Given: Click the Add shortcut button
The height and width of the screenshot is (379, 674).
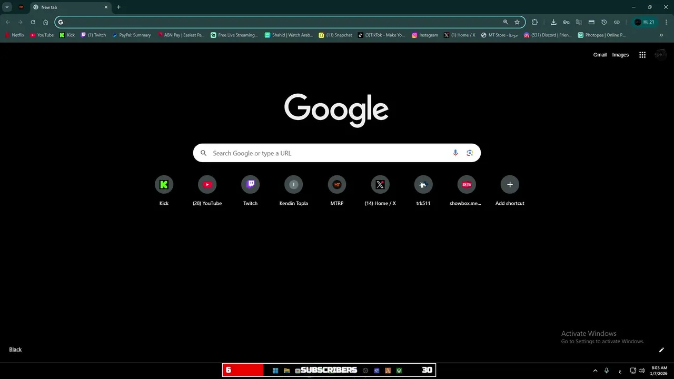Looking at the screenshot, I should point(510,191).
